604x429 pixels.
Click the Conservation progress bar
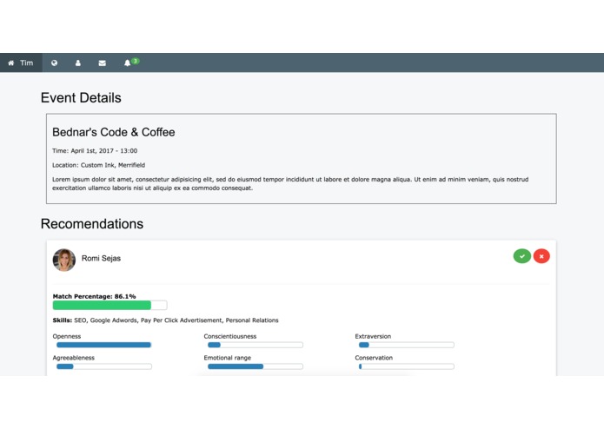pos(407,366)
